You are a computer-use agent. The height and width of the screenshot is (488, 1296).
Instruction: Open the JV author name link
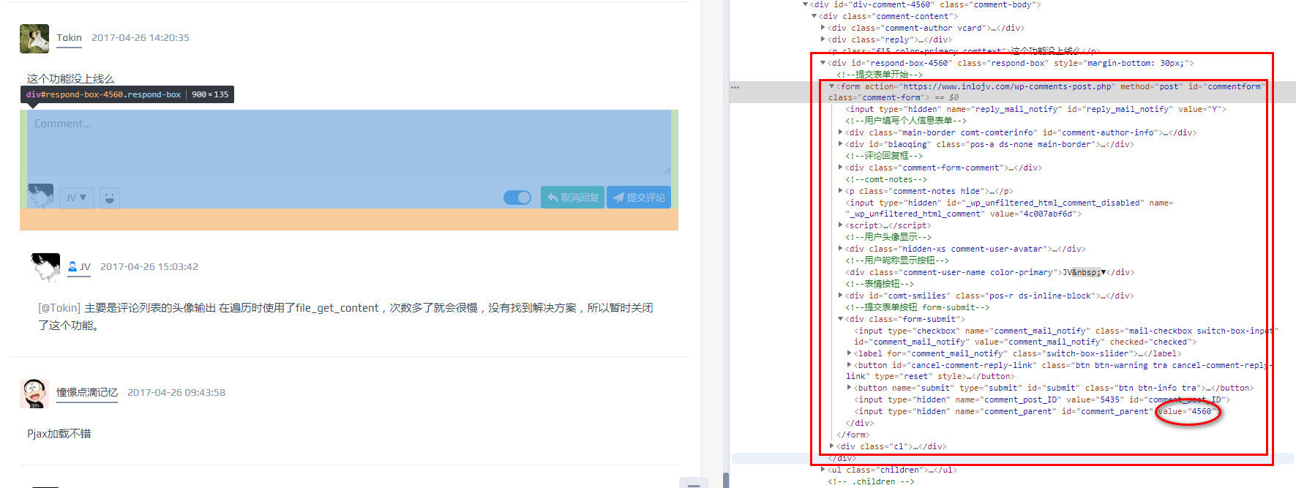[x=85, y=267]
